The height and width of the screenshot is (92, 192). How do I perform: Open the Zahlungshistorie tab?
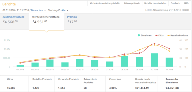(x=132, y=3)
